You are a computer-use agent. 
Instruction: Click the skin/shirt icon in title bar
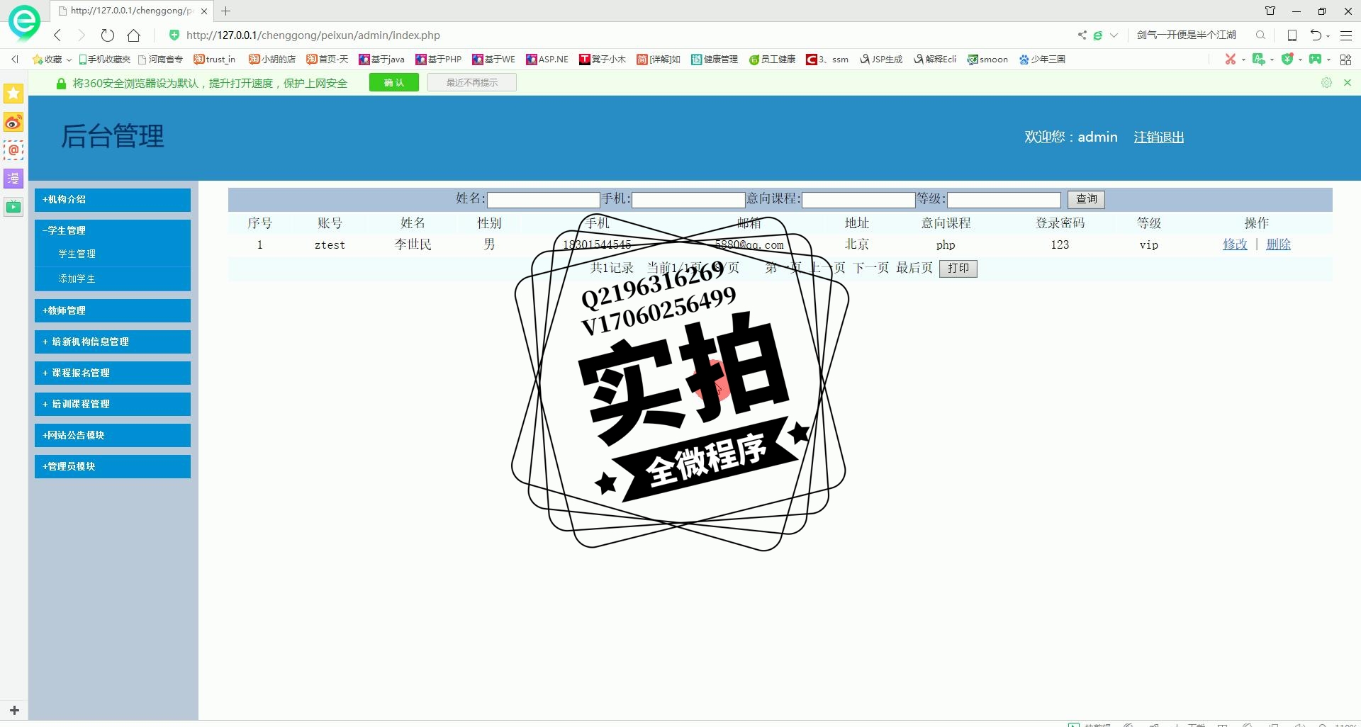1270,11
